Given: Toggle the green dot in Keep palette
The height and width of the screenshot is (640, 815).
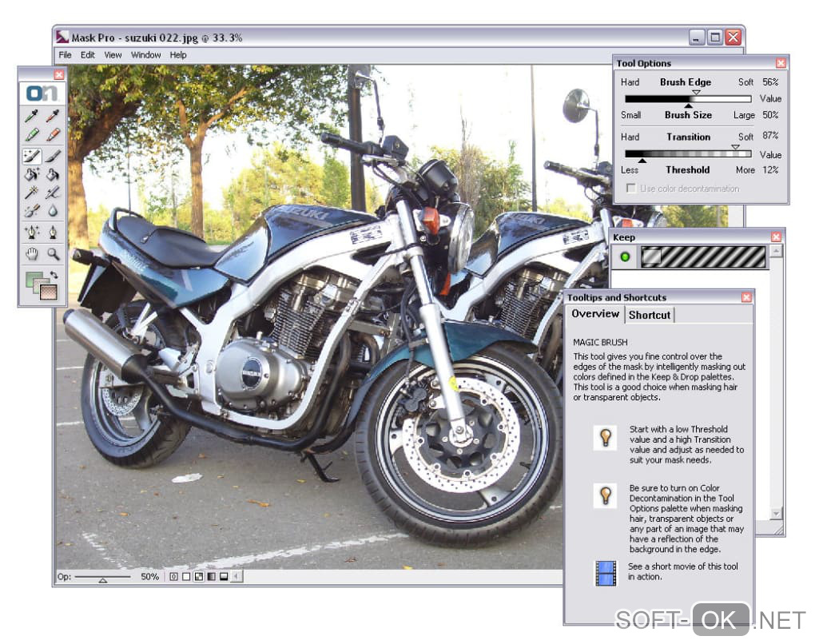Looking at the screenshot, I should [625, 256].
